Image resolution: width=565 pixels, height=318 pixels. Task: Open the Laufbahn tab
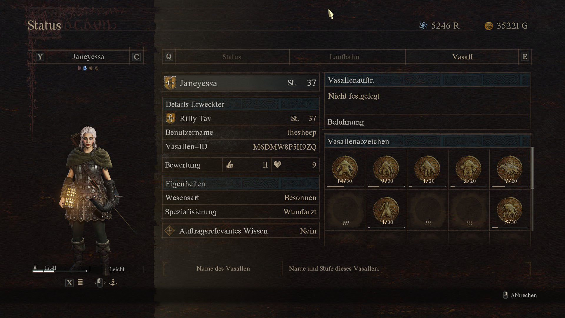344,57
